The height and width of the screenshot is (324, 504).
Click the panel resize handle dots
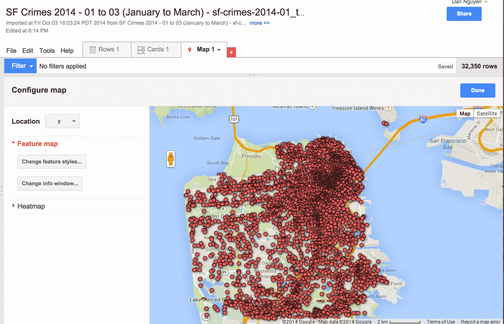[x=254, y=75]
